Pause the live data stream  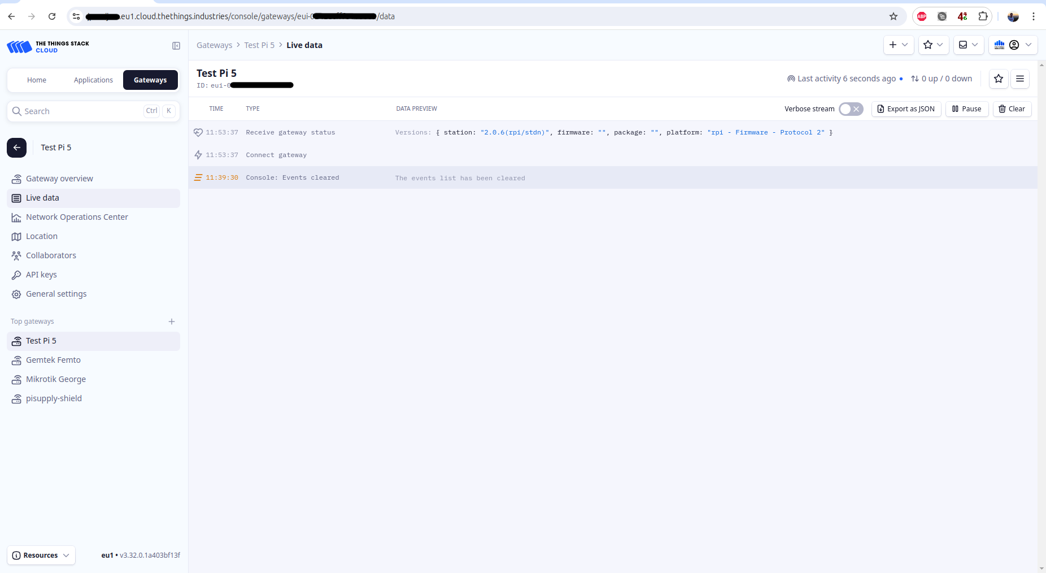point(966,109)
